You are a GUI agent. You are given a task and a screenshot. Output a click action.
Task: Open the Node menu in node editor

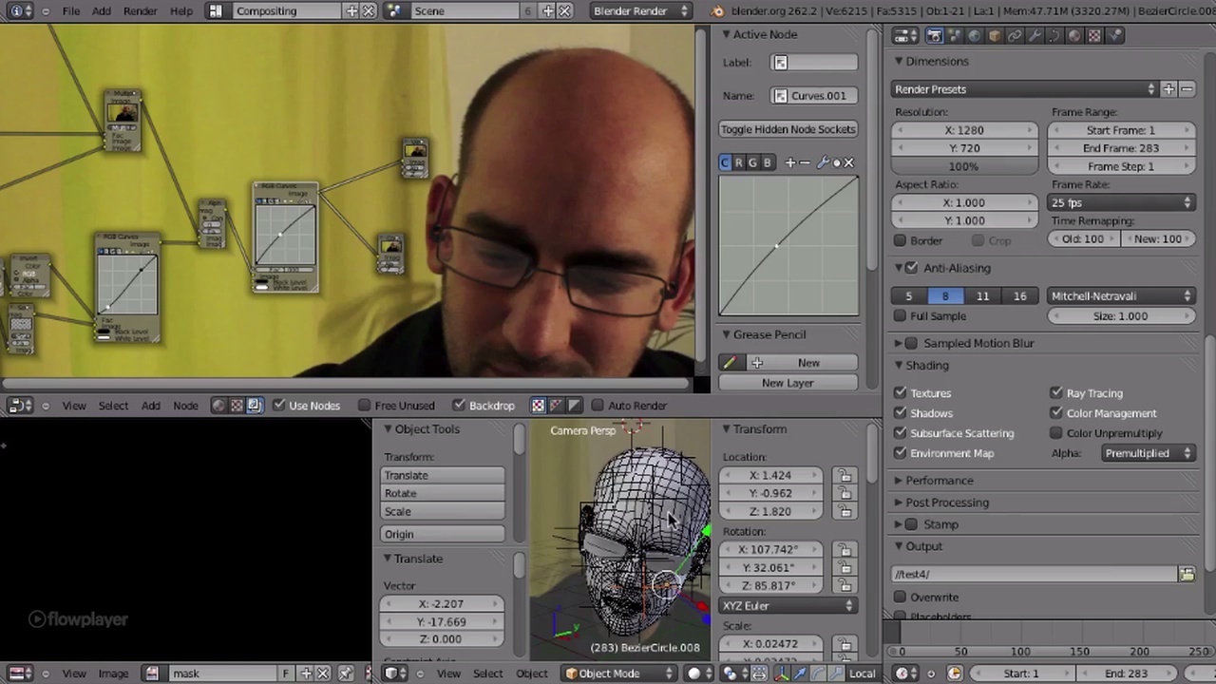185,406
